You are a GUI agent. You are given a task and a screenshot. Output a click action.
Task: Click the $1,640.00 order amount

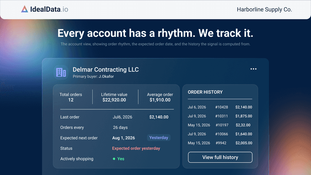point(244,134)
